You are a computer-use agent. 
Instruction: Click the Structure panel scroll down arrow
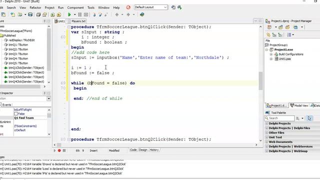click(49, 82)
